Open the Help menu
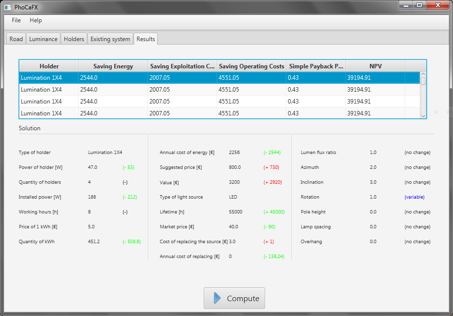The image size is (453, 316). (36, 20)
